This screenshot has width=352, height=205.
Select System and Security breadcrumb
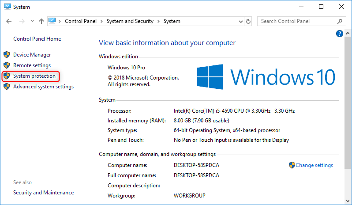tap(130, 21)
